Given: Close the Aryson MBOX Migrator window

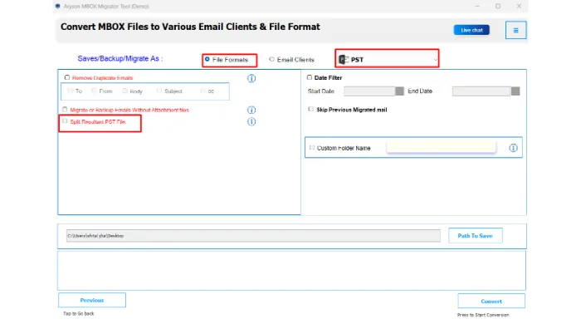Looking at the screenshot, I should click(x=519, y=7).
